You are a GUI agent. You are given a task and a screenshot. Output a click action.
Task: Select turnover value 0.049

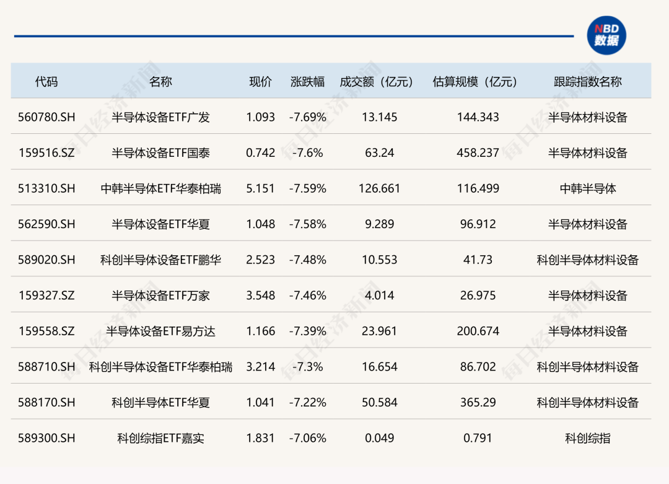click(379, 438)
